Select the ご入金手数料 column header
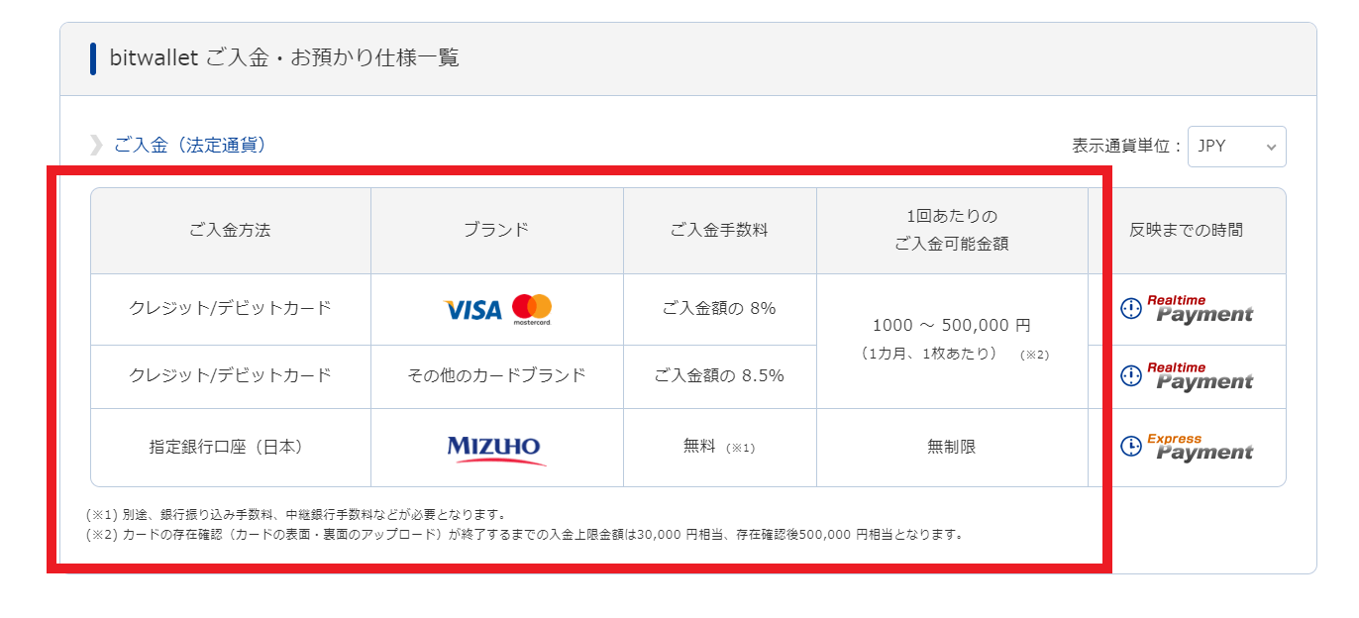This screenshot has width=1359, height=618. click(719, 231)
